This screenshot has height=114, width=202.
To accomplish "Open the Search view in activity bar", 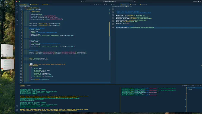I will [x=17, y=8].
